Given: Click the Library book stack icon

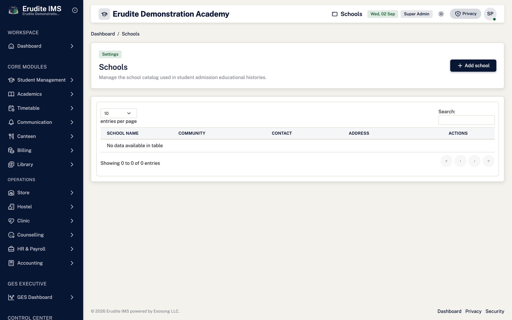Looking at the screenshot, I should pos(11,164).
